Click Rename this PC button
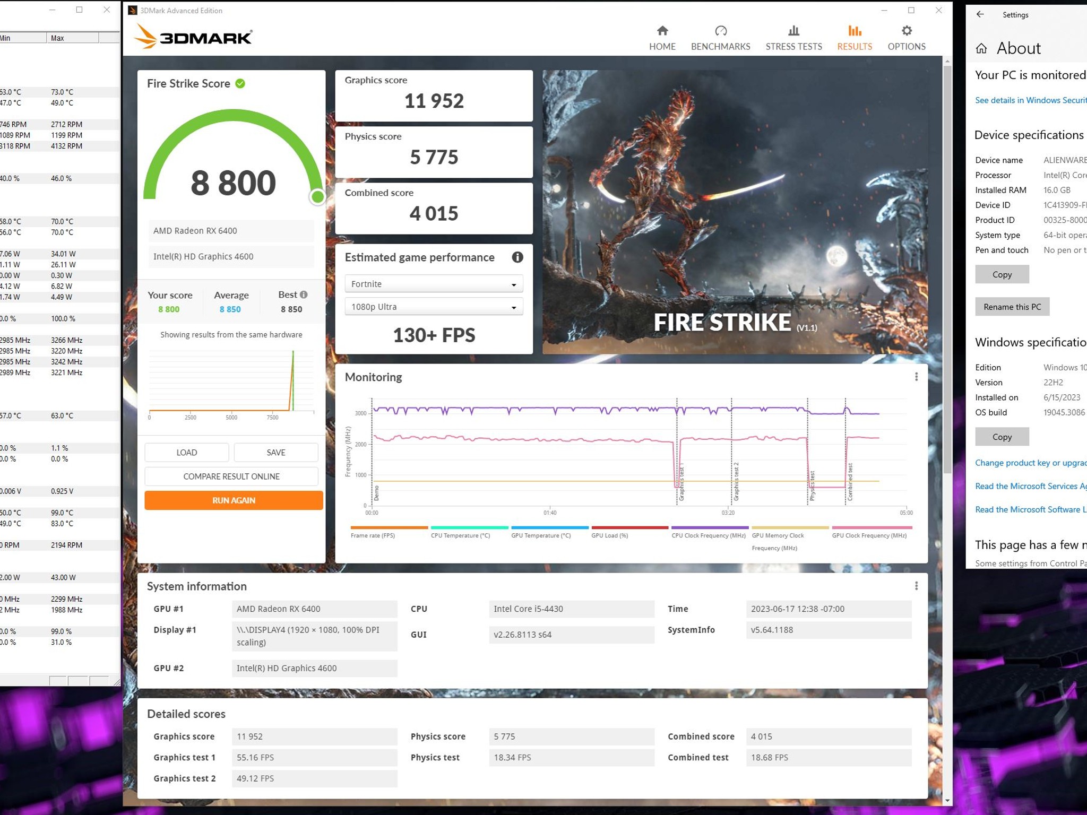The height and width of the screenshot is (815, 1087). (1012, 307)
